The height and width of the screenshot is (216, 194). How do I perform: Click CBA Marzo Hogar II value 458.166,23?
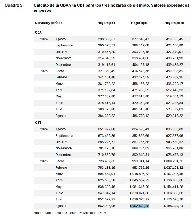coord(140,84)
